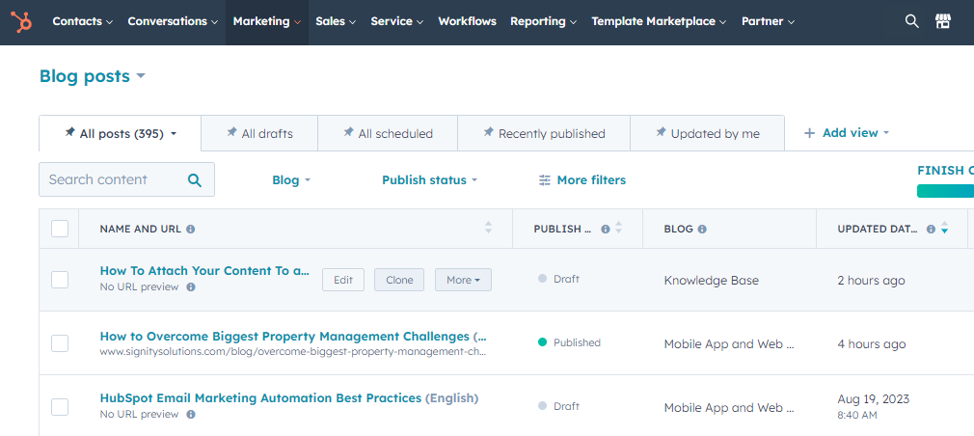974x436 pixels.
Task: Click plus icon of Add view
Action: 809,133
